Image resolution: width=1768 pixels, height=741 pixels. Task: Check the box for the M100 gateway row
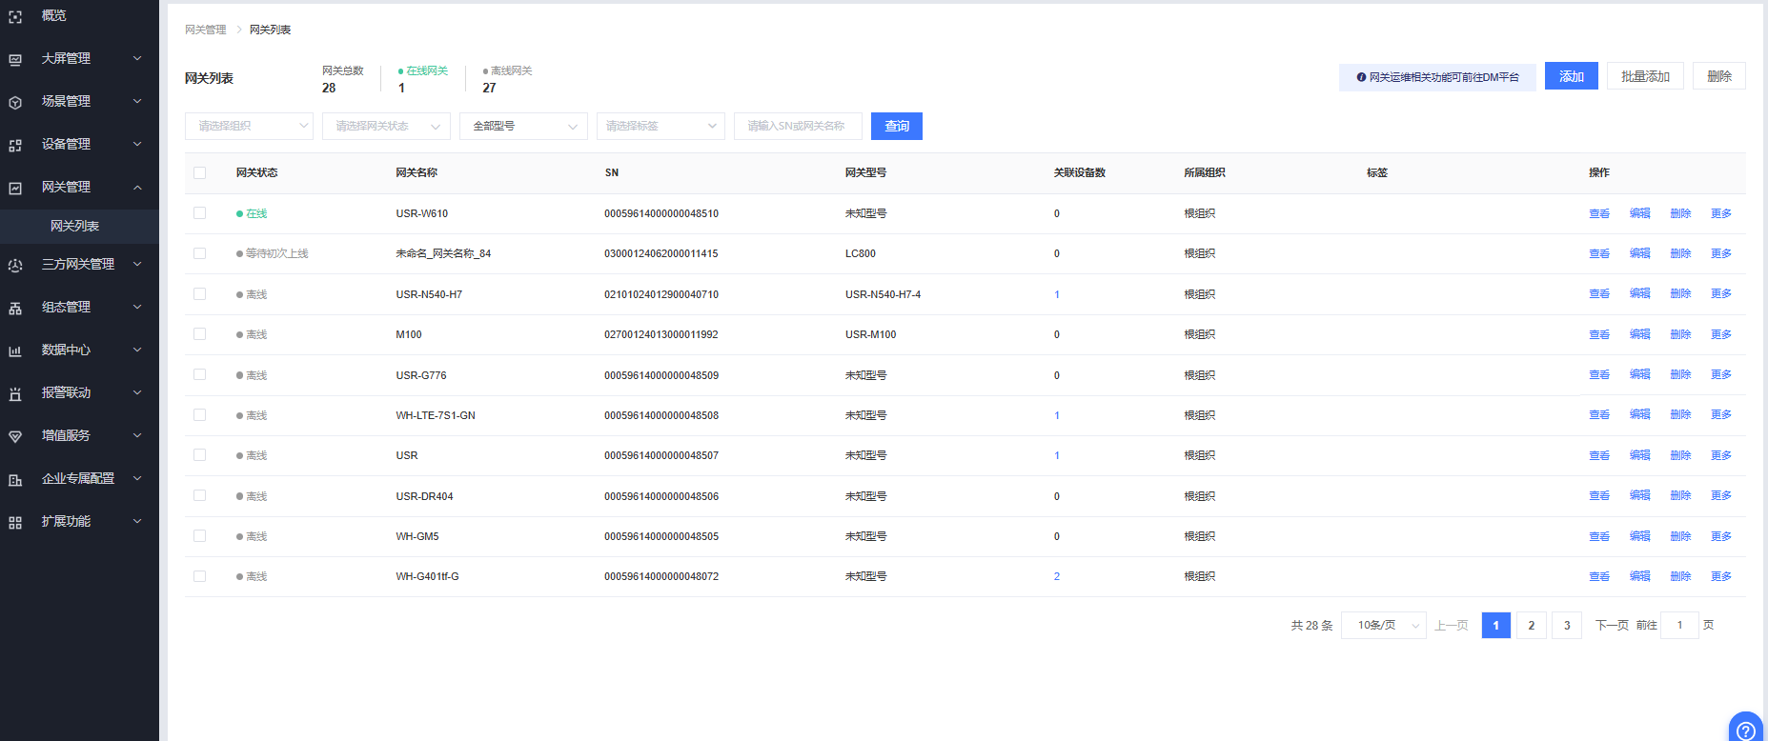(199, 334)
